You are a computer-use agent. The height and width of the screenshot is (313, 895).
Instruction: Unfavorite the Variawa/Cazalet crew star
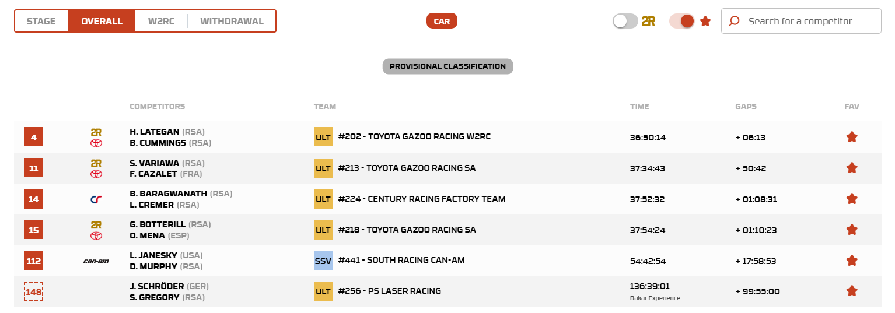coord(852,168)
